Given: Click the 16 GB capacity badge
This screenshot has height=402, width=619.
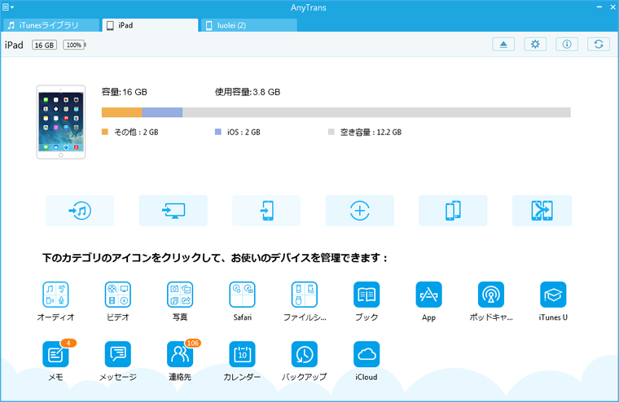Looking at the screenshot, I should [x=44, y=45].
